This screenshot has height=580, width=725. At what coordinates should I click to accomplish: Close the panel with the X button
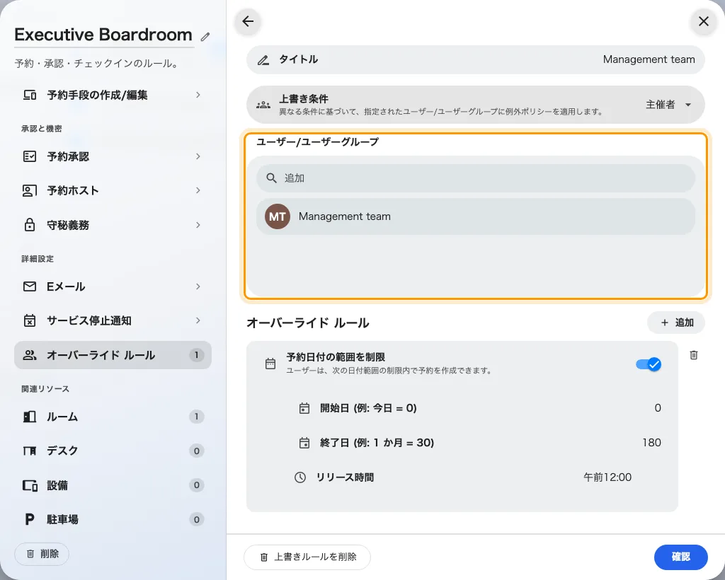coord(703,21)
